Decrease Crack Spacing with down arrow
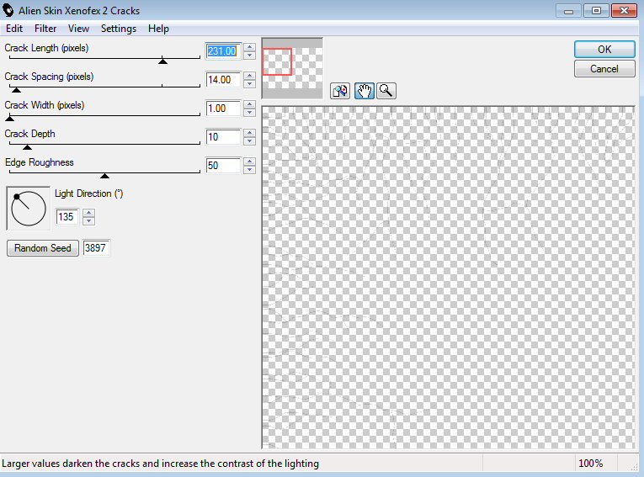Image resolution: width=644 pixels, height=477 pixels. coord(249,84)
